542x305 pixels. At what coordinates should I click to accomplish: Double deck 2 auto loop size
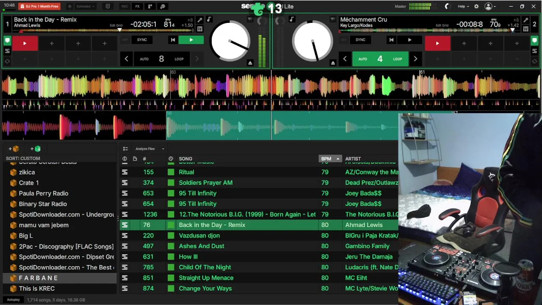click(415, 59)
